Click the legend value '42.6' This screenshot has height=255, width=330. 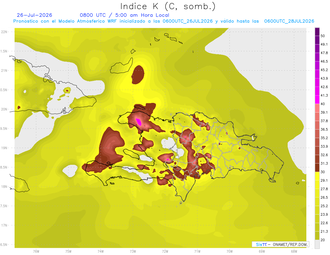click(x=324, y=87)
